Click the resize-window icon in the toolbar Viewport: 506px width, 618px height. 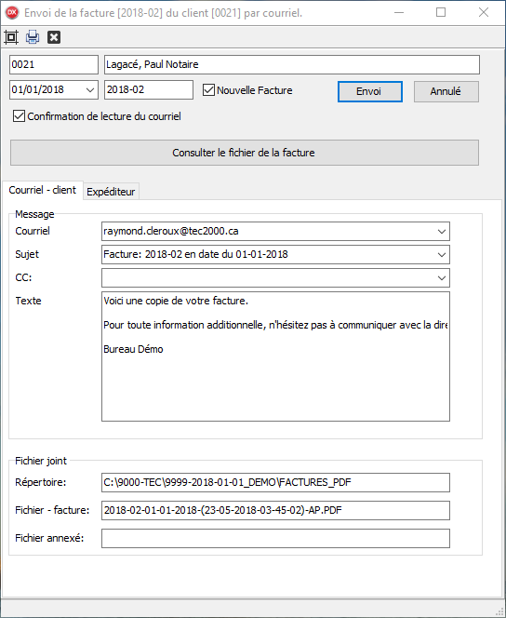[x=11, y=37]
